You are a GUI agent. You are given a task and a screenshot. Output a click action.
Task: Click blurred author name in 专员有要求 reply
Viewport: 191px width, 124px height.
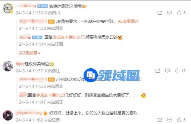[33, 21]
